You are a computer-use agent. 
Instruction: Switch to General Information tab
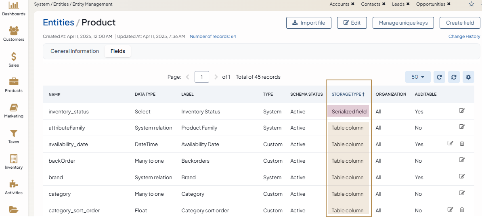(75, 51)
